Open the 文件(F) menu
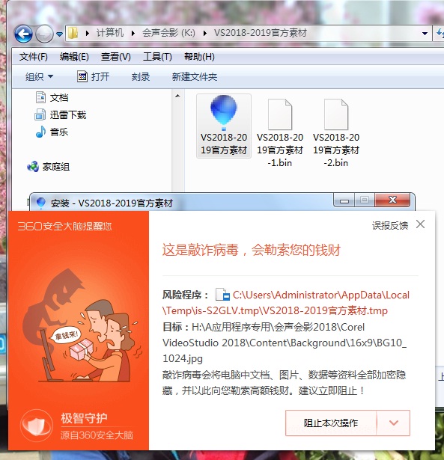Image resolution: width=444 pixels, height=460 pixels. point(34,57)
